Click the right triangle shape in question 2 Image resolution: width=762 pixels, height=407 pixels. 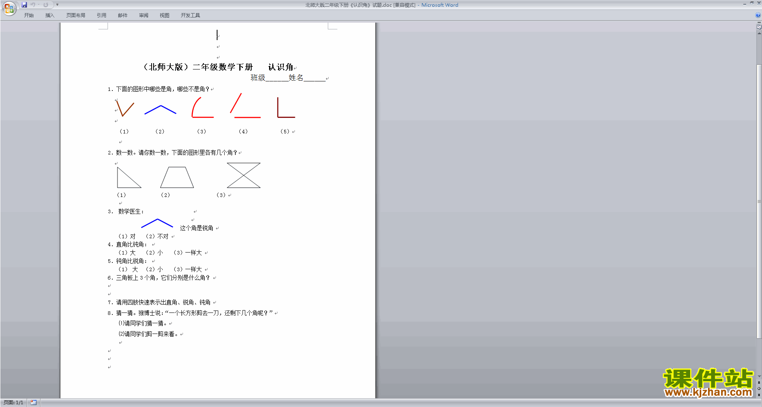pyautogui.click(x=129, y=177)
